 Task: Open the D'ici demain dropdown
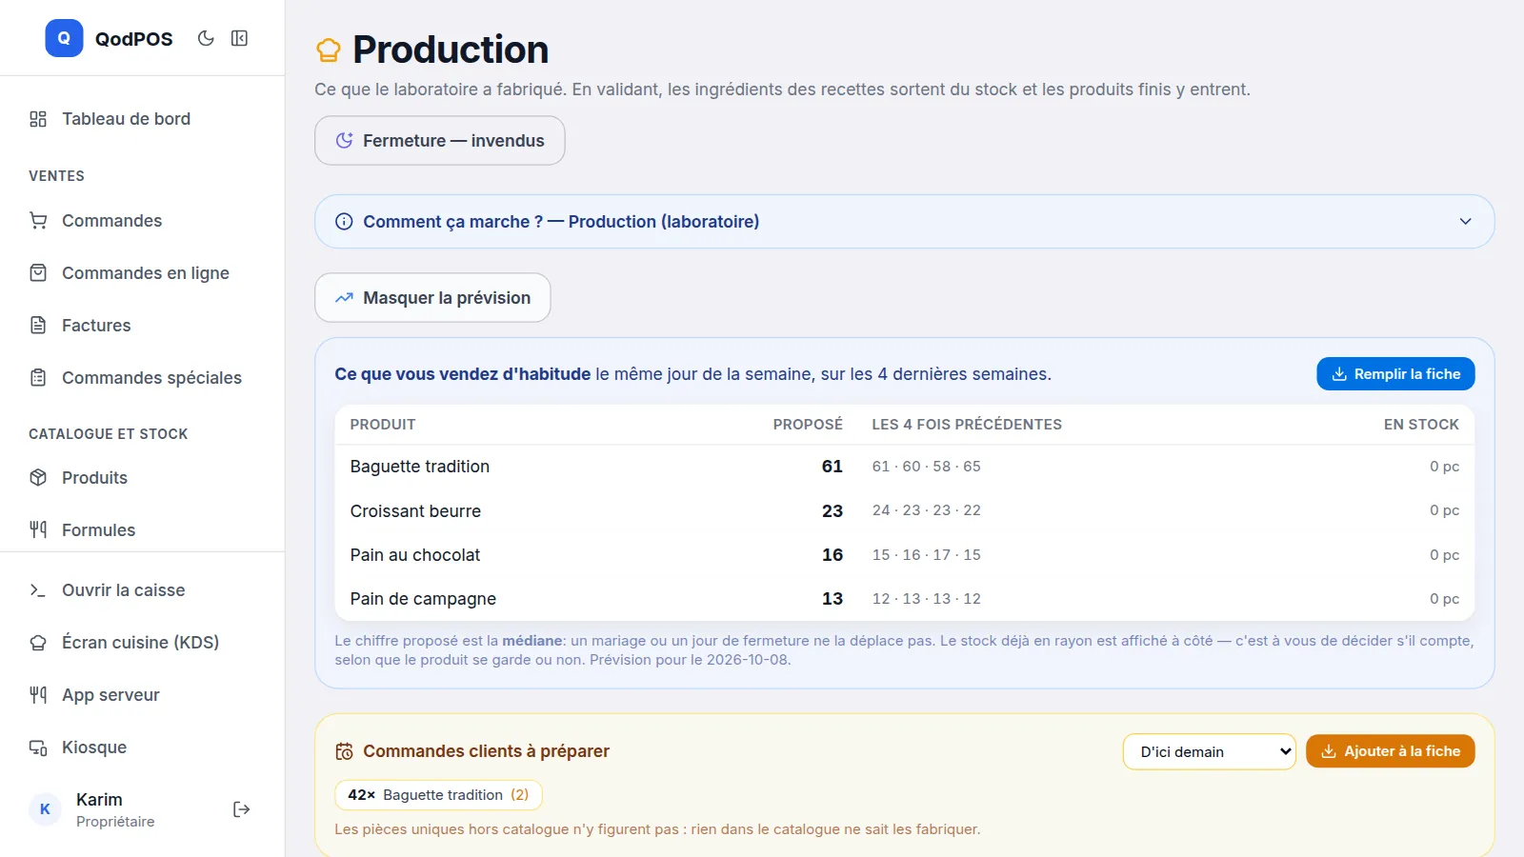tap(1210, 752)
